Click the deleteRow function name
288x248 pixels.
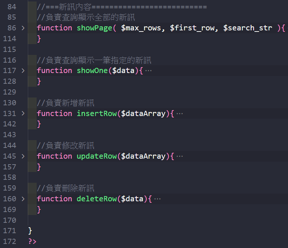[97, 199]
